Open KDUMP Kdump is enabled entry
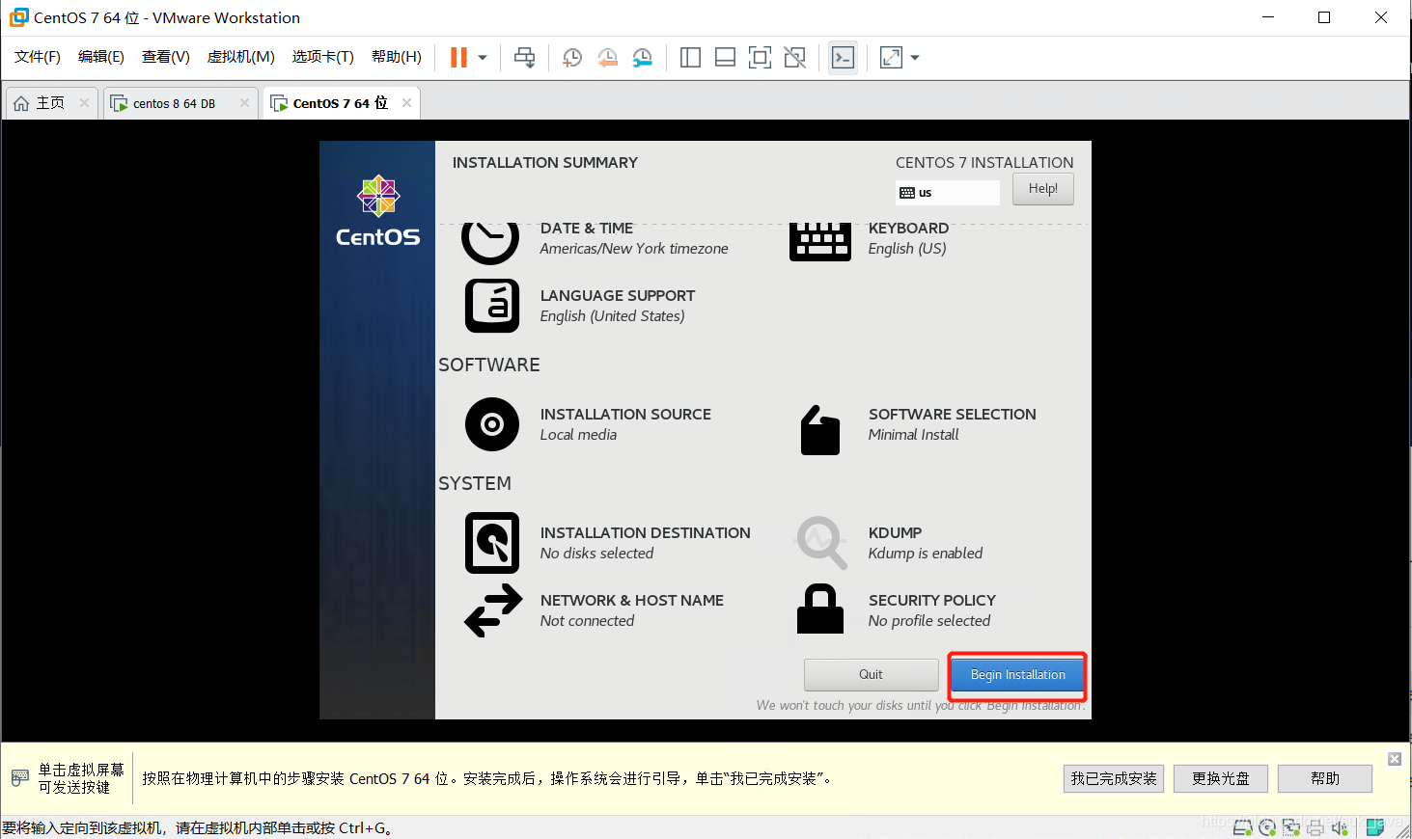Screen dimensions: 1412x839 click(x=925, y=543)
